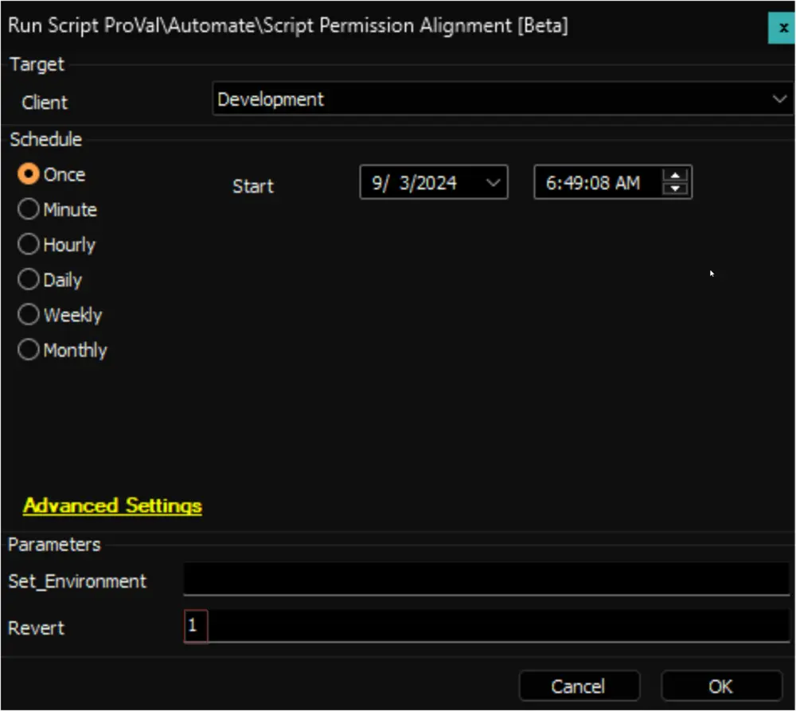Click the Run Script dialog title text
Image resolution: width=796 pixels, height=711 pixels.
point(288,25)
